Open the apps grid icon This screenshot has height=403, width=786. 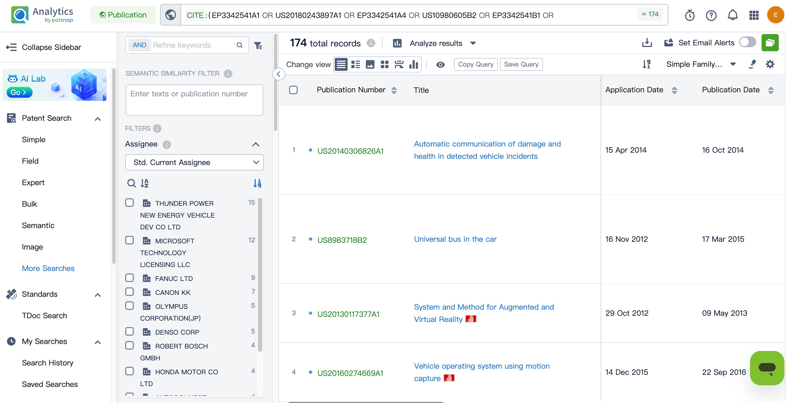(754, 15)
